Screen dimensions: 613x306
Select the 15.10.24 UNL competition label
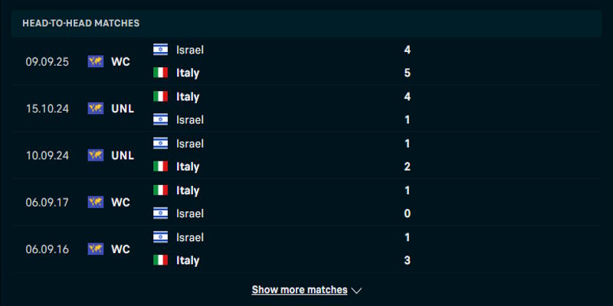[123, 109]
